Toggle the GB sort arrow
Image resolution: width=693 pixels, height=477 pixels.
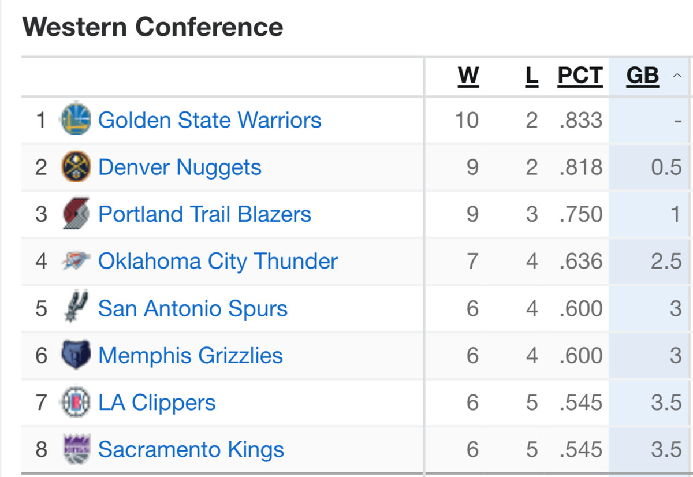(x=677, y=76)
